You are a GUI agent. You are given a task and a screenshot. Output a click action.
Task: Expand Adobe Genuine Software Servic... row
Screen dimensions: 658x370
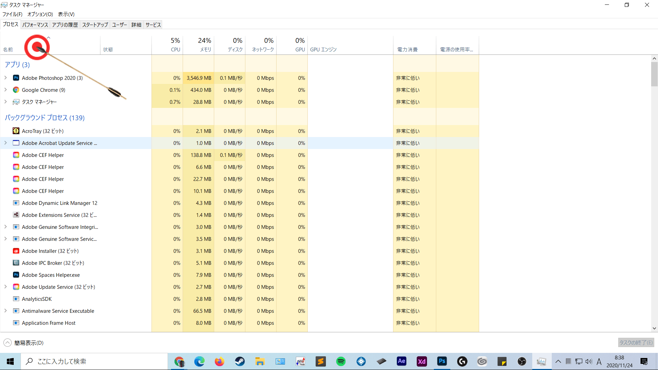5,239
